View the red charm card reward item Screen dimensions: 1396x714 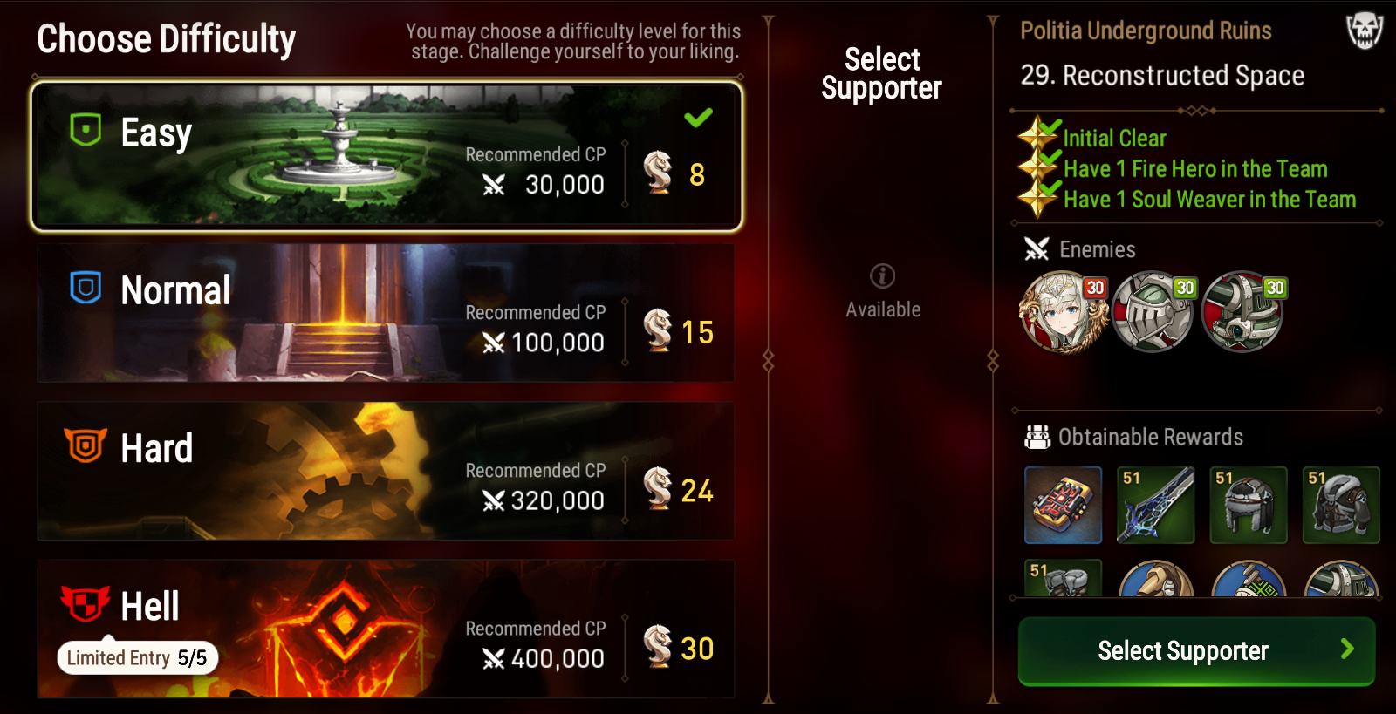(x=1063, y=505)
